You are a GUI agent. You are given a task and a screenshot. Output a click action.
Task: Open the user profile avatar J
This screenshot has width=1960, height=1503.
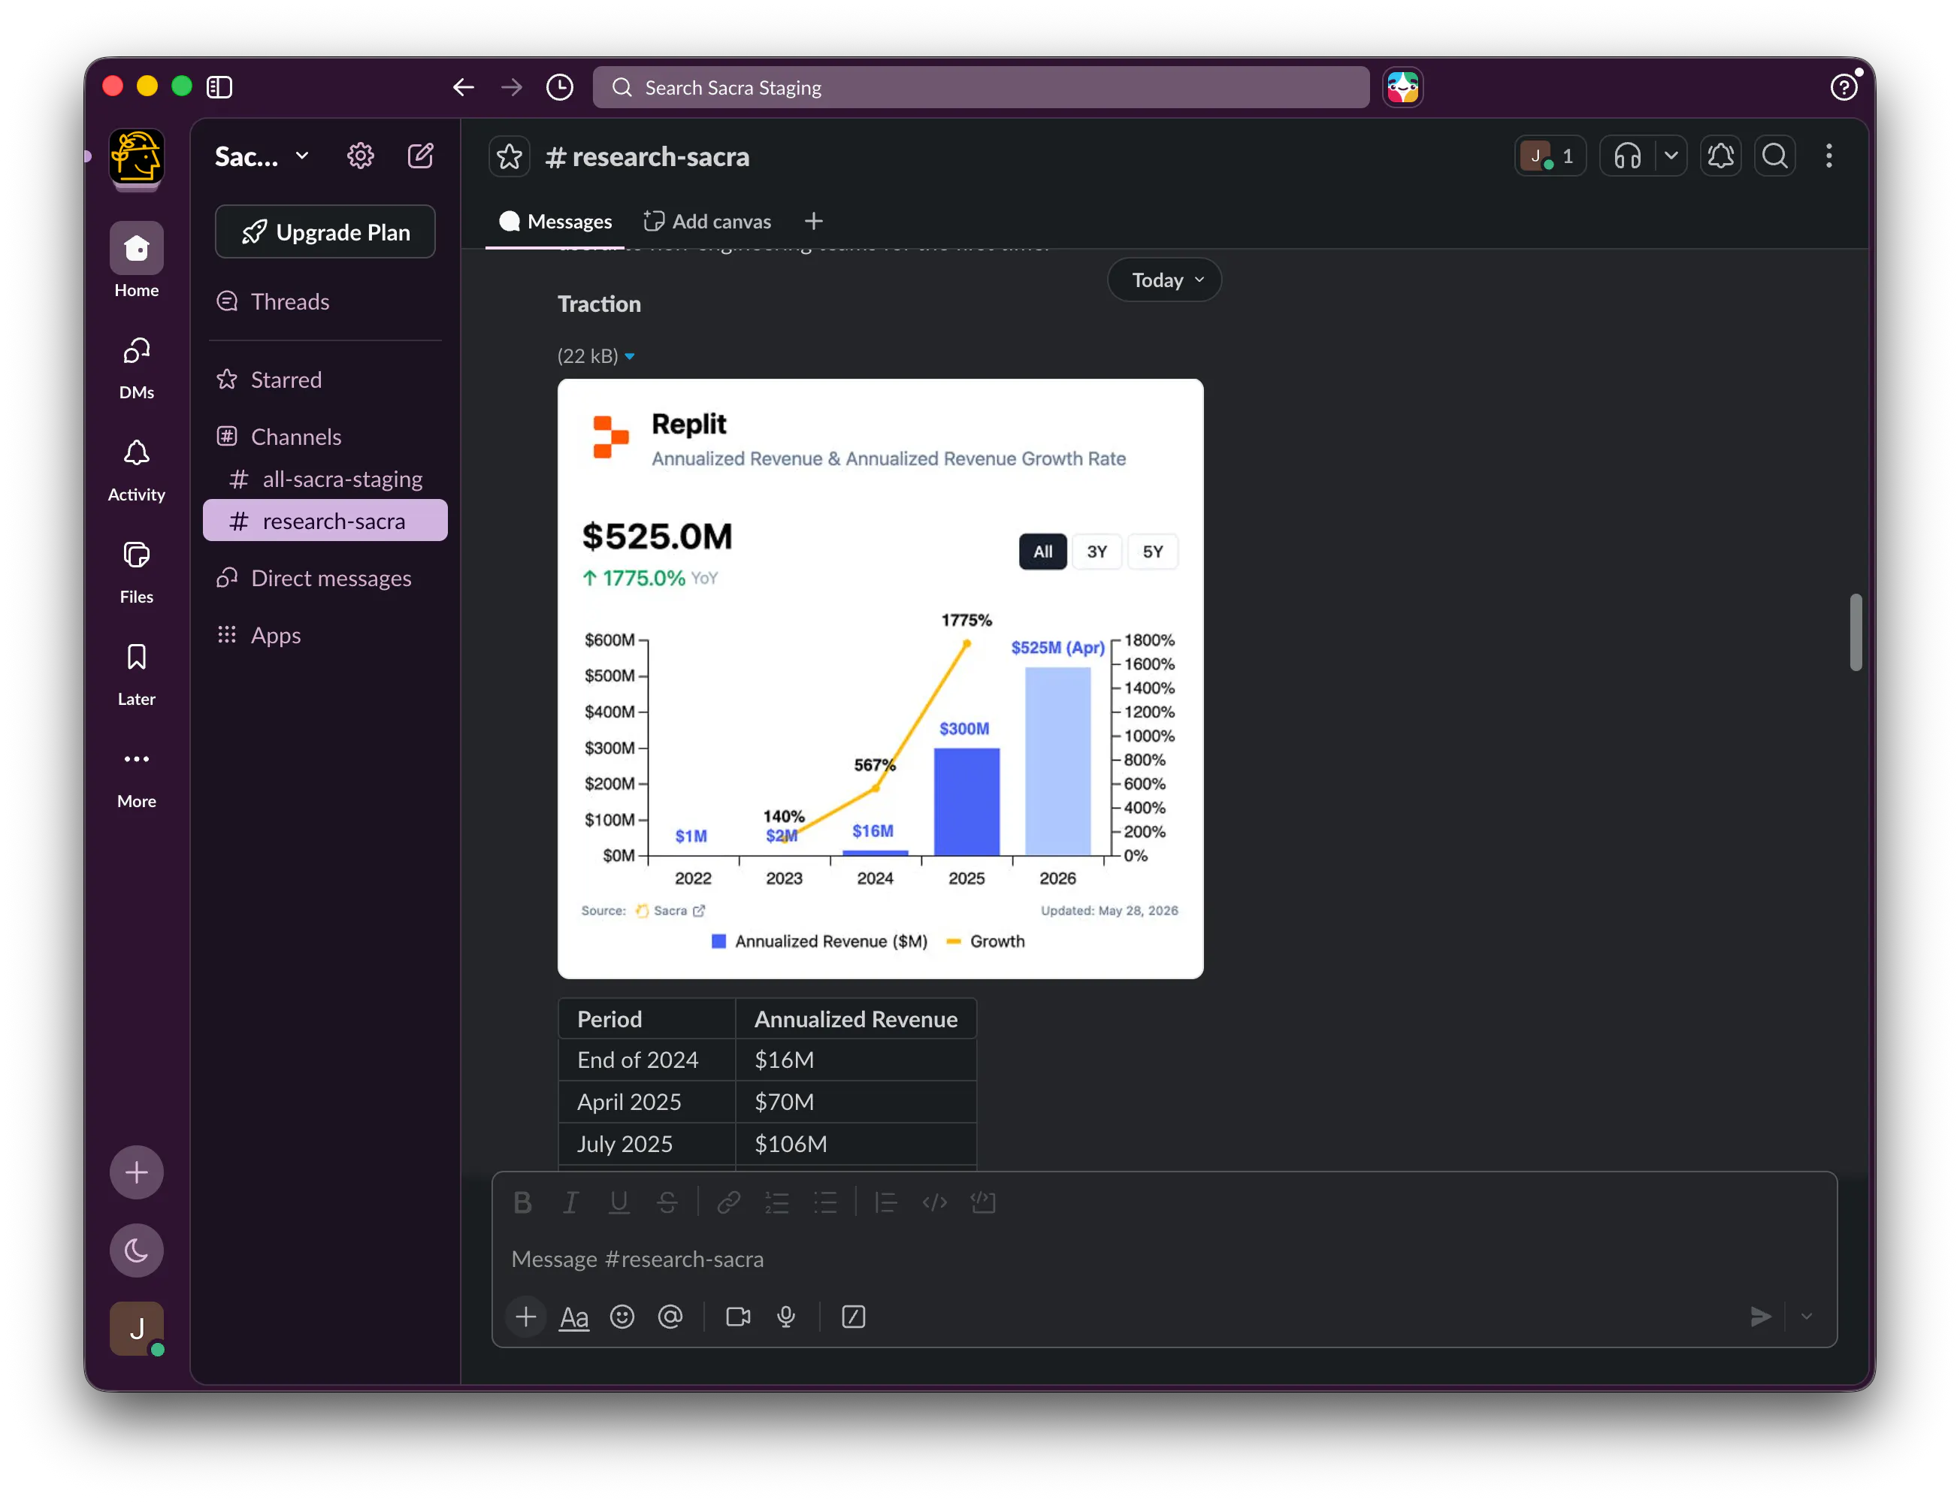coord(136,1329)
